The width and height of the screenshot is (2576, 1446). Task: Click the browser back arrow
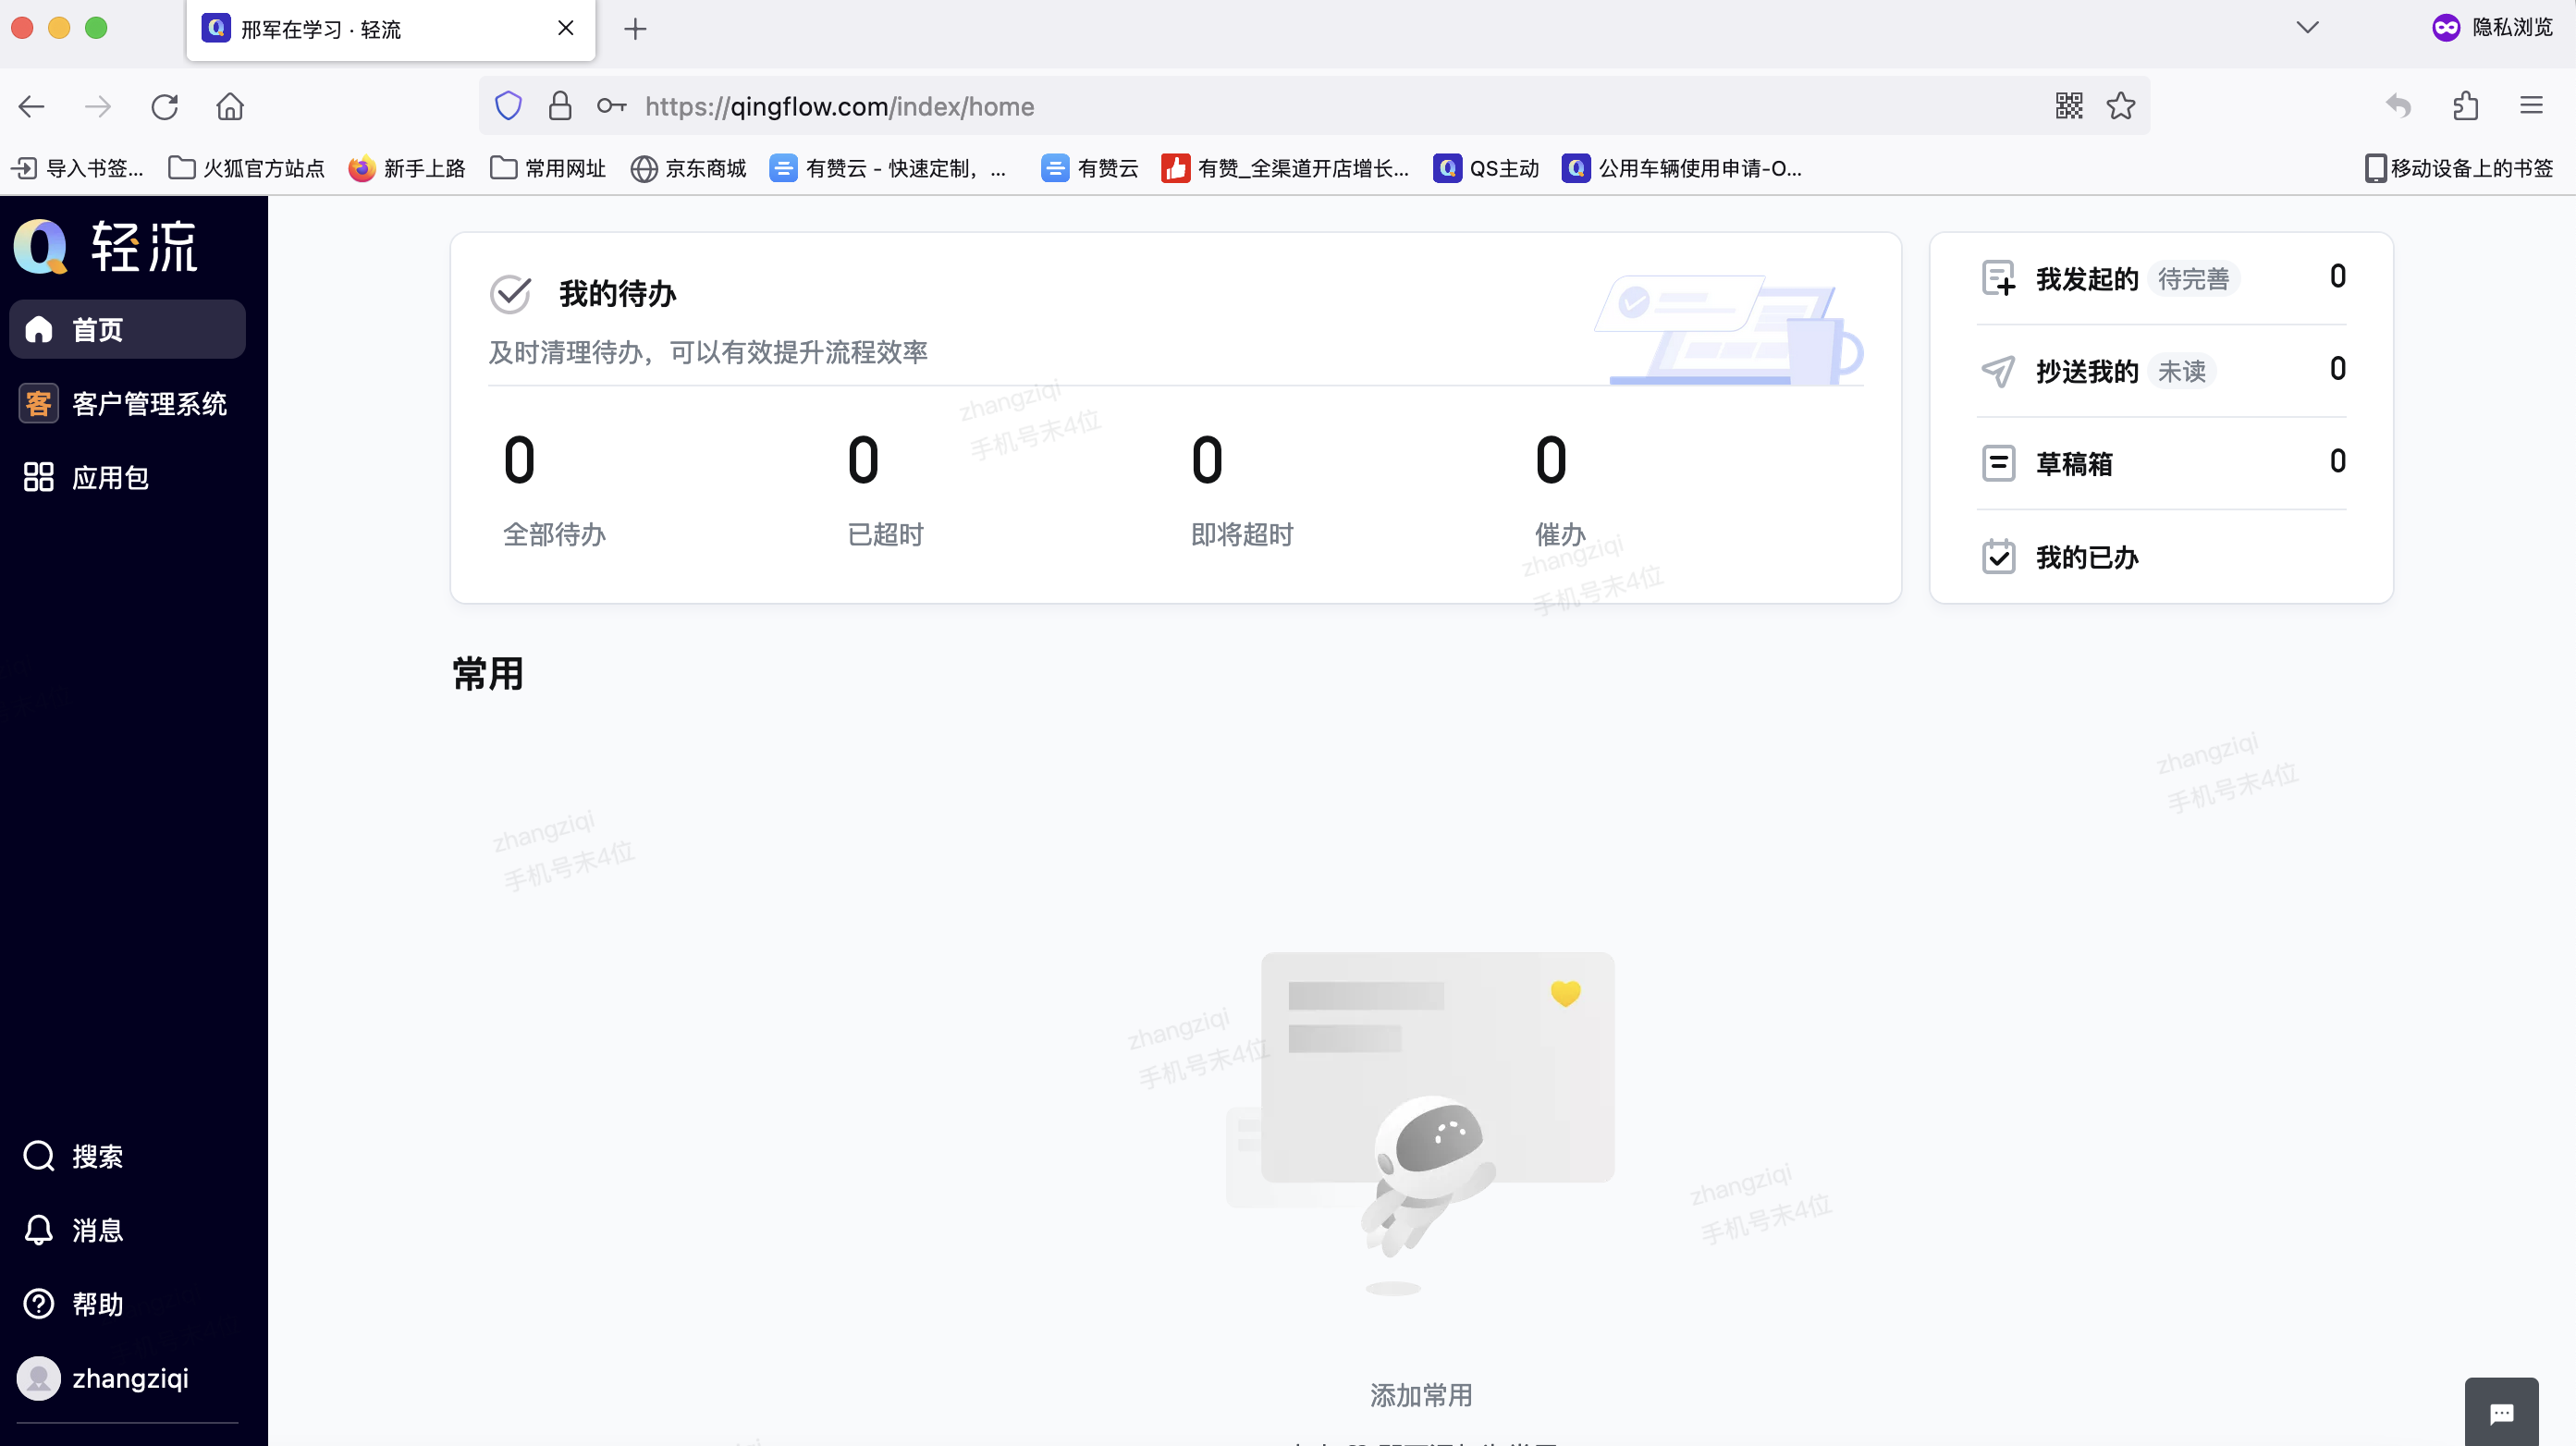(x=32, y=106)
